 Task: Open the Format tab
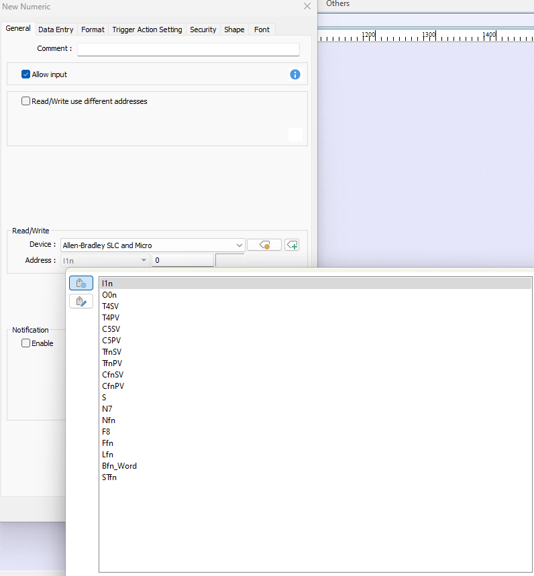tap(93, 30)
